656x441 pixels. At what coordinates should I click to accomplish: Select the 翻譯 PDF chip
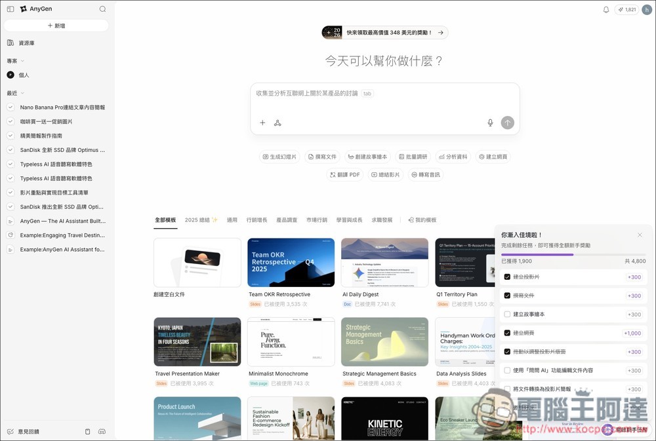345,175
